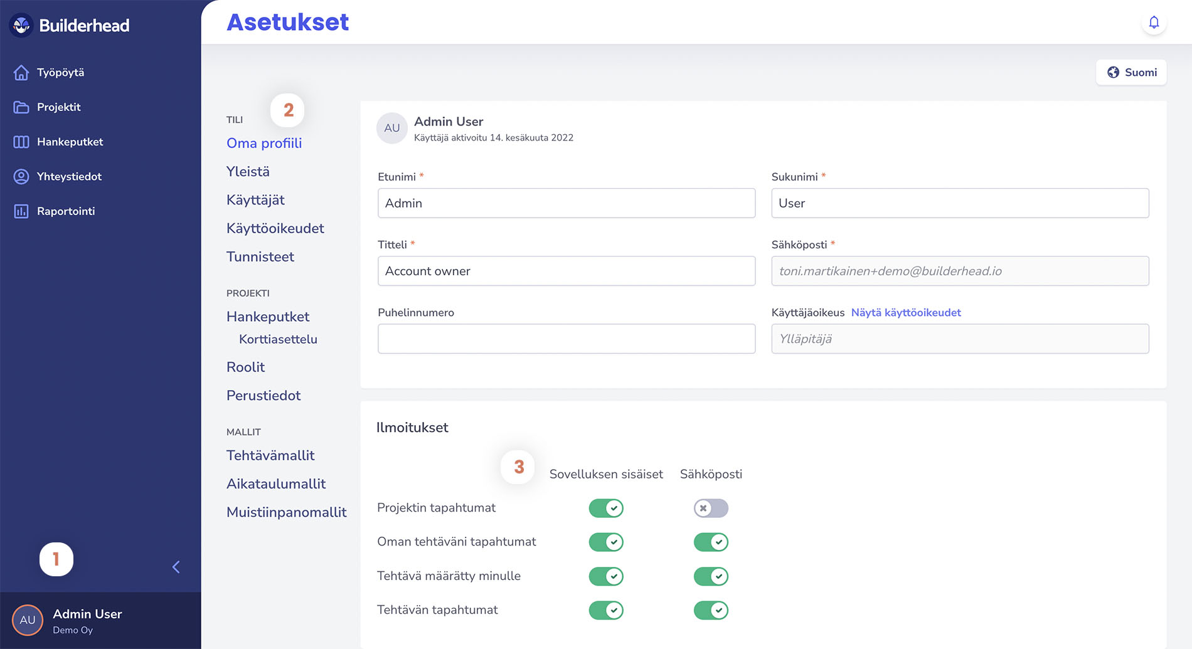Screen dimensions: 1192x649
Task: Click the Puhelinnumero input field
Action: coord(566,339)
